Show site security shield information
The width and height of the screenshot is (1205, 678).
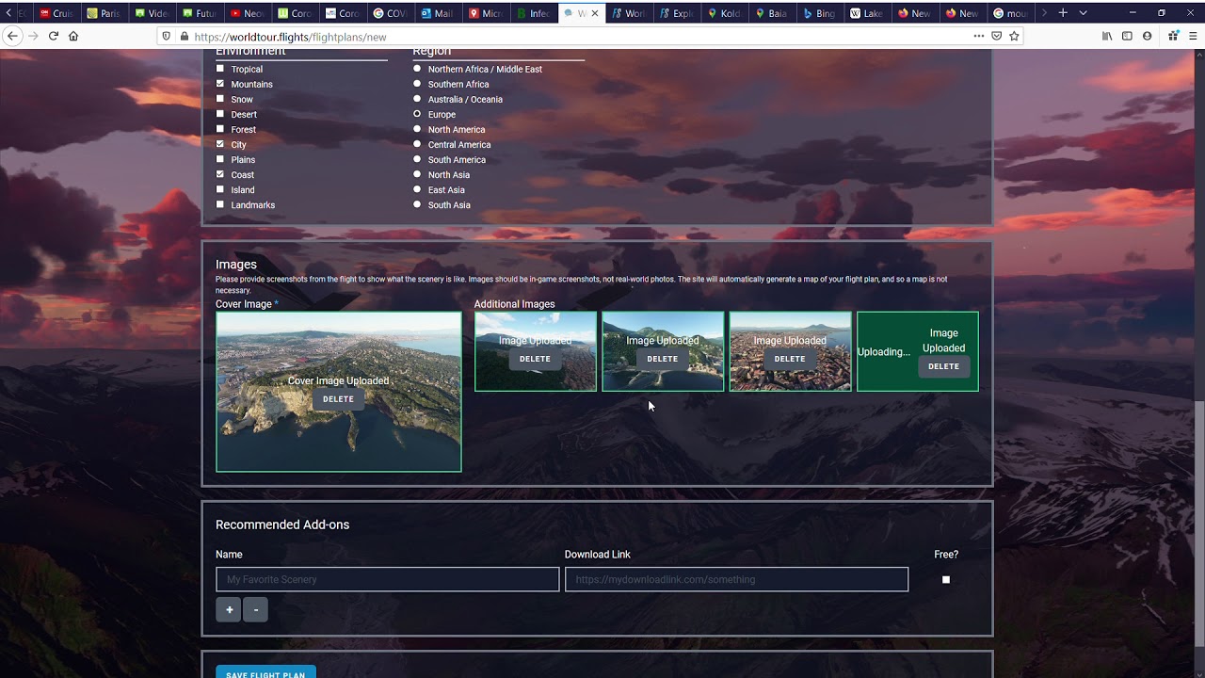167,36
